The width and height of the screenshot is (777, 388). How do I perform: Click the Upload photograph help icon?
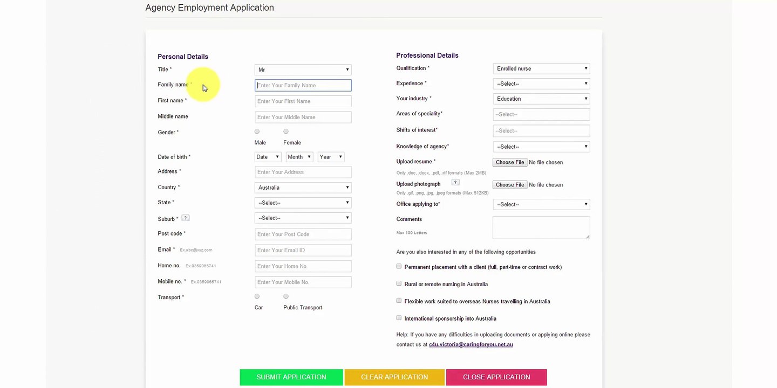(455, 183)
